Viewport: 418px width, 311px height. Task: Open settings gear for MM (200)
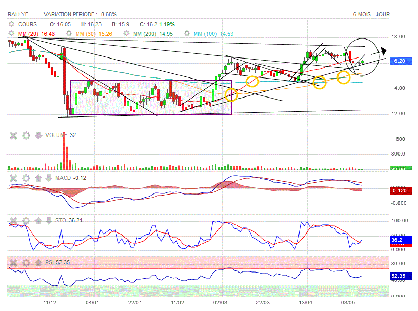point(126,33)
